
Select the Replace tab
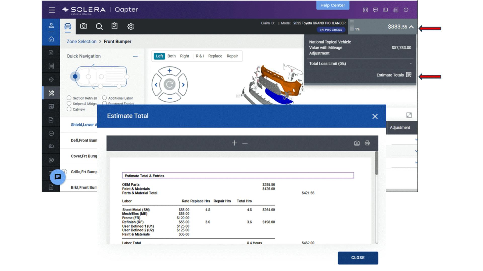tap(215, 56)
